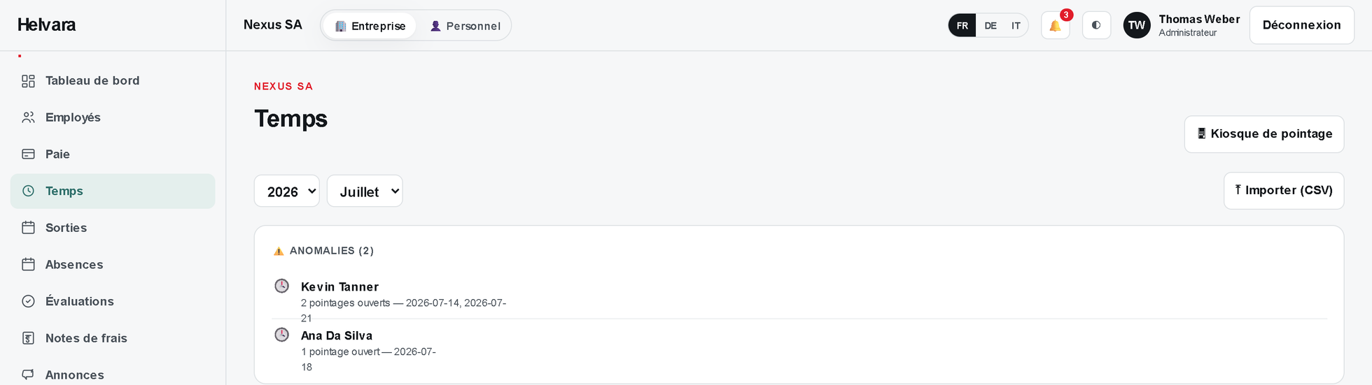
Task: Switch language to IT
Action: coord(1016,26)
